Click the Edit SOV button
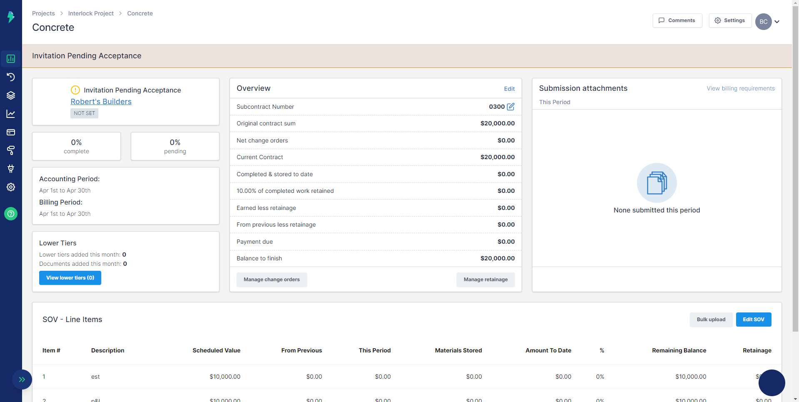 754,320
